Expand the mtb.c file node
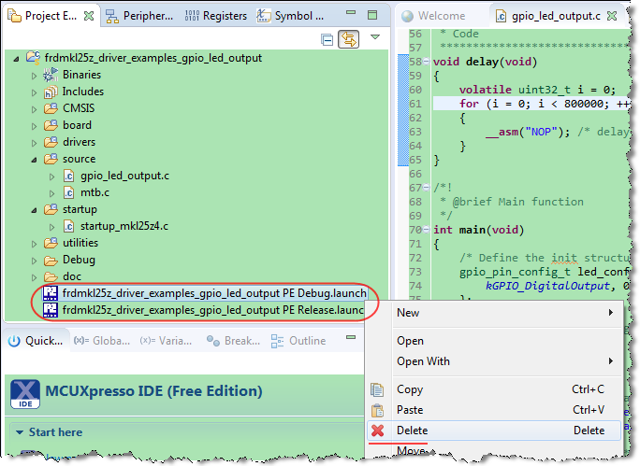The width and height of the screenshot is (640, 466). [x=51, y=193]
